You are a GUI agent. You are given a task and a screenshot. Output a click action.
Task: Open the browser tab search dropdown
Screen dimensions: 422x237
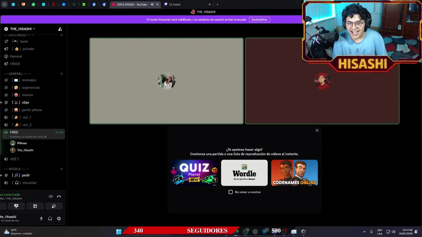tap(4, 5)
